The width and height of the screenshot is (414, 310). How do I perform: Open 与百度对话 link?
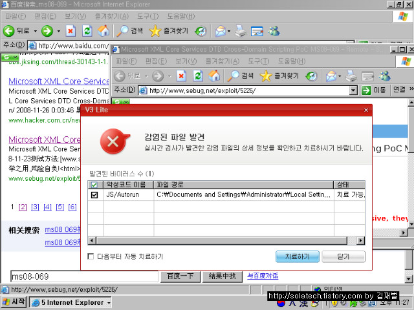tap(263, 276)
